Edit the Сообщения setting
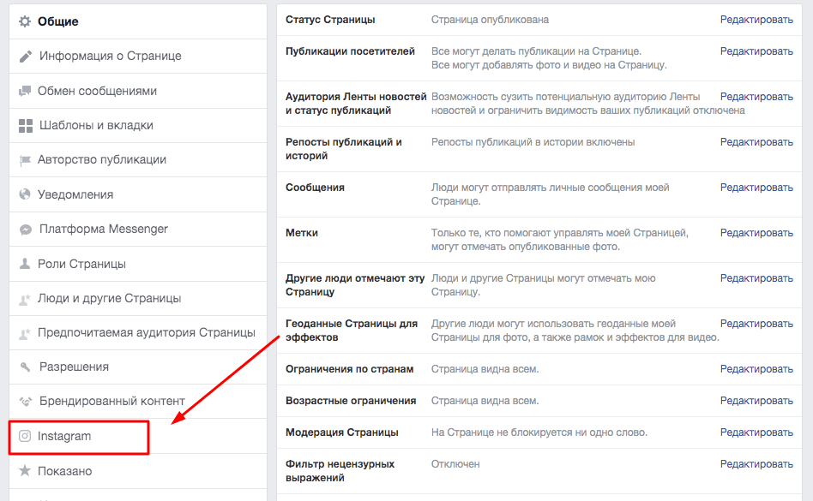 point(756,188)
